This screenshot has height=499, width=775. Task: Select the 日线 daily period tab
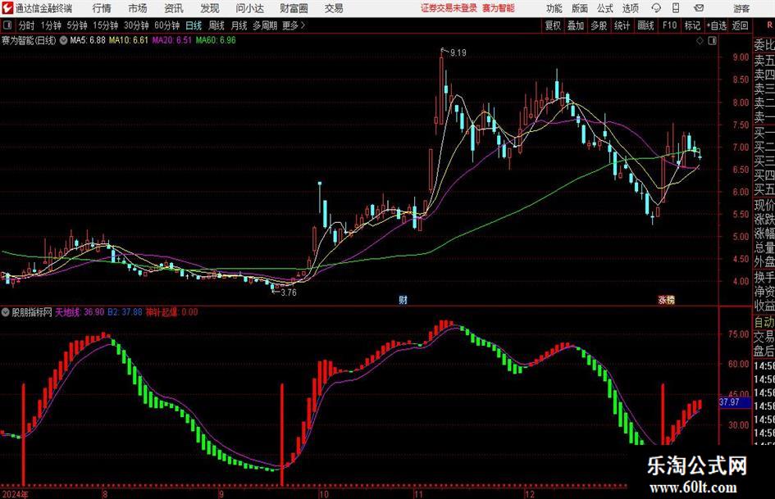194,25
